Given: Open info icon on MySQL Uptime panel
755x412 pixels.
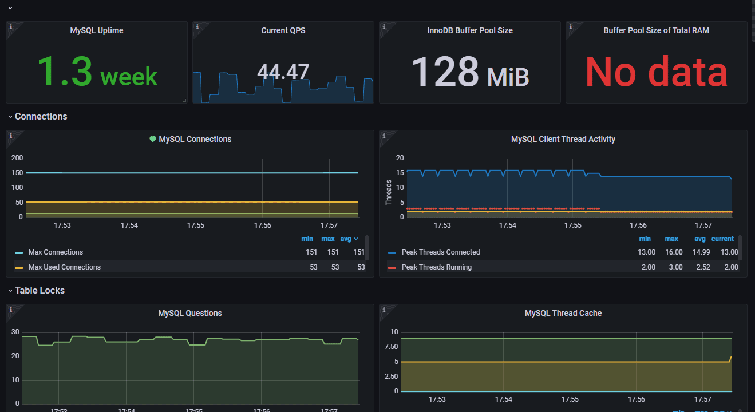Looking at the screenshot, I should click(10, 26).
